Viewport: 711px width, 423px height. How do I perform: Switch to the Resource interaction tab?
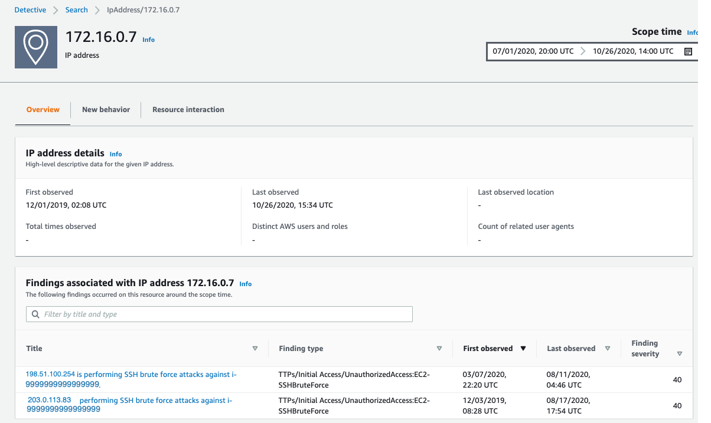[x=188, y=110]
